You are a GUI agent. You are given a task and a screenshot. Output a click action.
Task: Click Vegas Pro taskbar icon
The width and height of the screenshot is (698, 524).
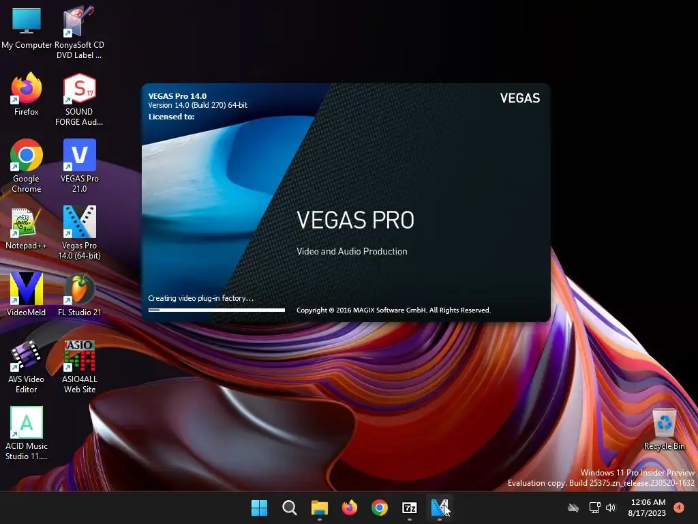(x=440, y=508)
